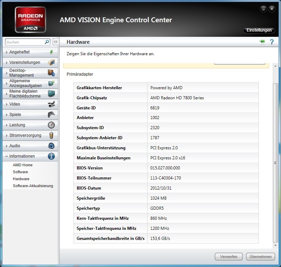281x267 pixels.
Task: Open the Einstellungen menu
Action: pos(259,30)
